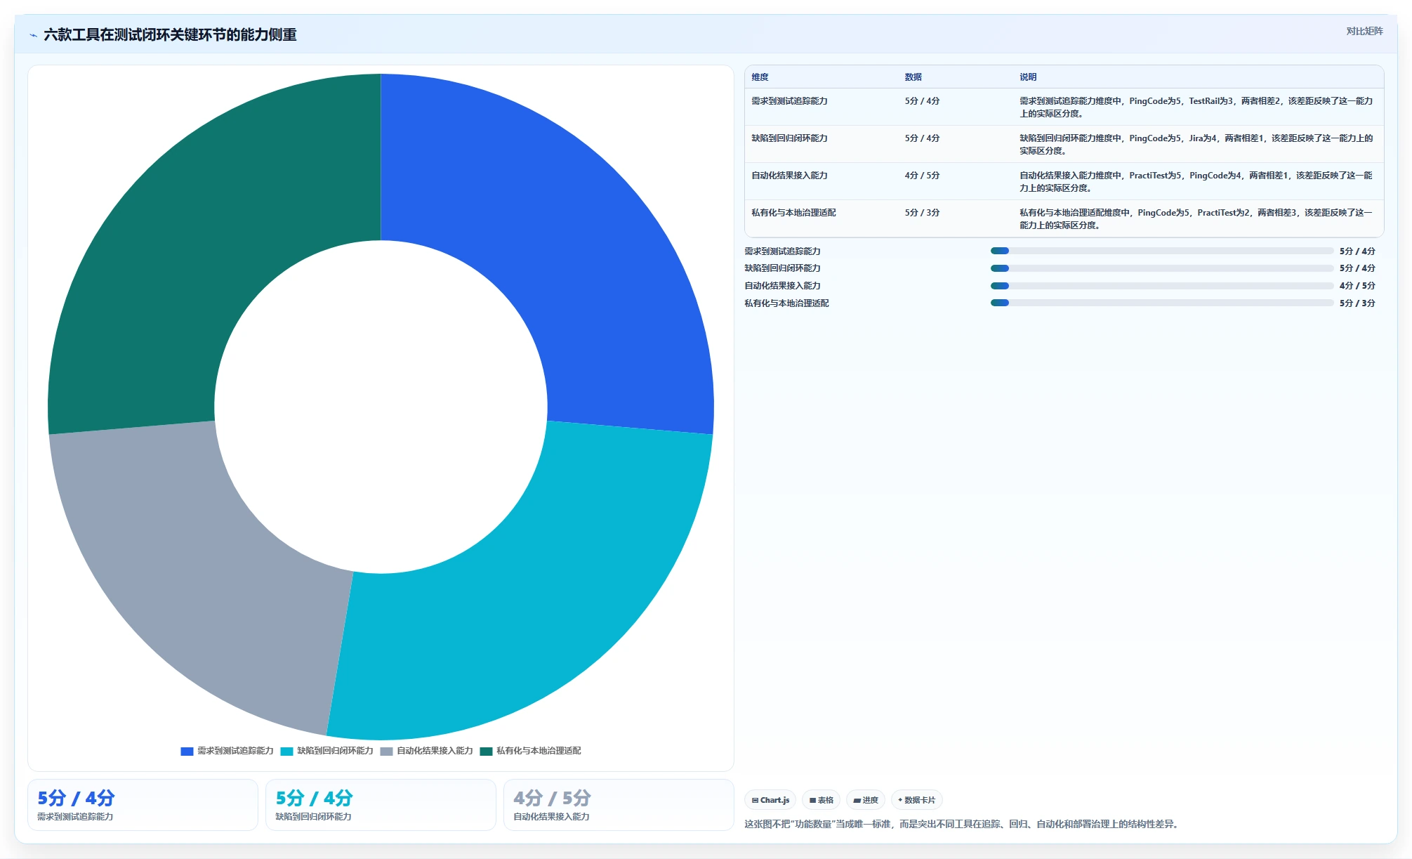
Task: Click the 缺陷到回归闭环能力 progress bar
Action: (1162, 268)
